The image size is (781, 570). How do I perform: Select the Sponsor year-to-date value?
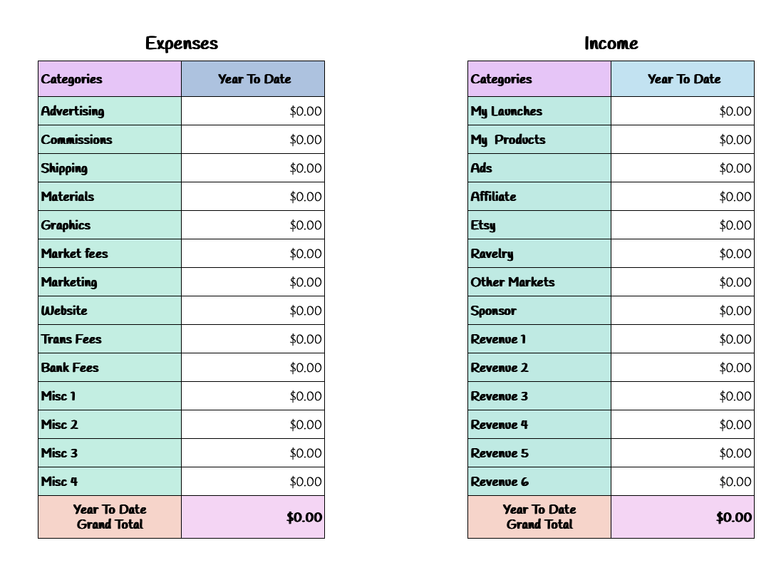tap(683, 311)
